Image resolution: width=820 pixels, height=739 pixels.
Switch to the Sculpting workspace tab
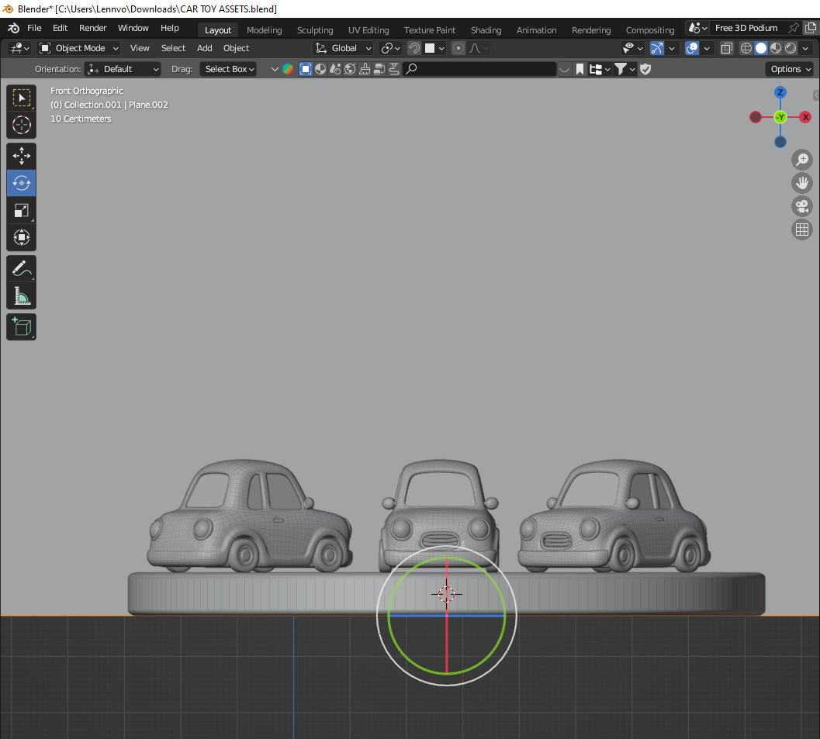click(315, 30)
